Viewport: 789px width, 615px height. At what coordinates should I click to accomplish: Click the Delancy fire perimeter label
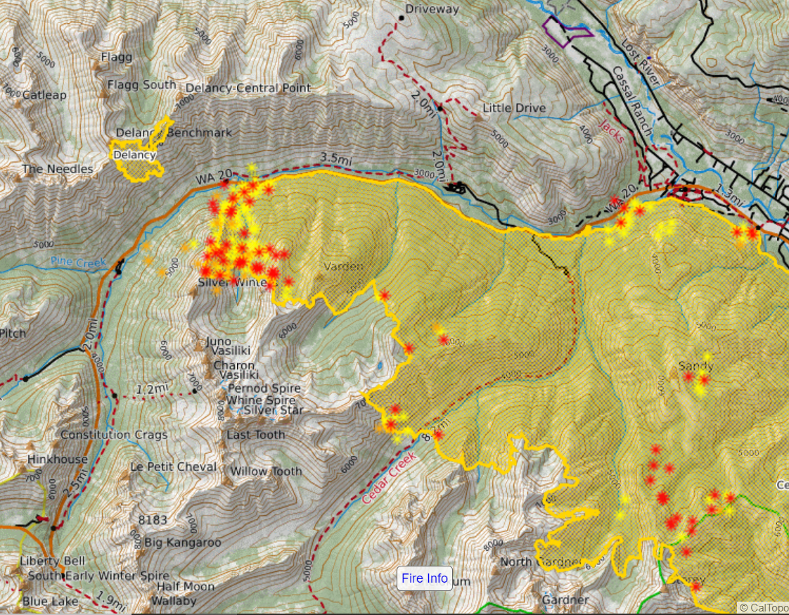134,155
